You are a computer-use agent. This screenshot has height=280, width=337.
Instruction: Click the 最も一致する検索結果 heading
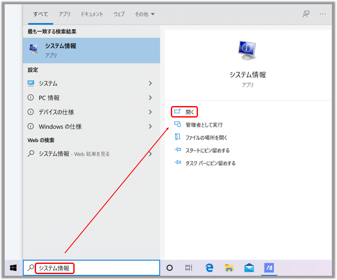(52, 32)
